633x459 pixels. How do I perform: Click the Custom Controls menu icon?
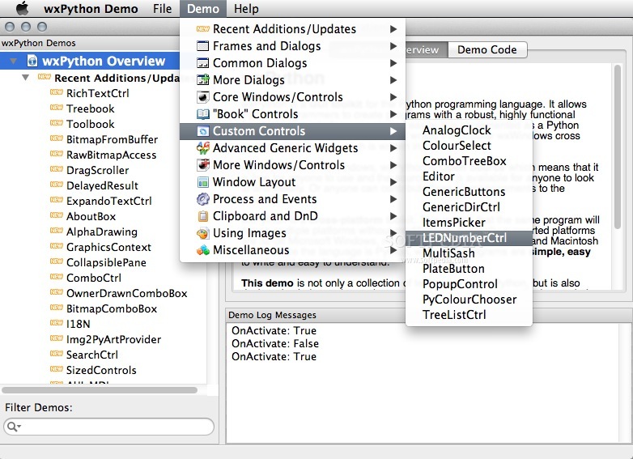[x=202, y=131]
